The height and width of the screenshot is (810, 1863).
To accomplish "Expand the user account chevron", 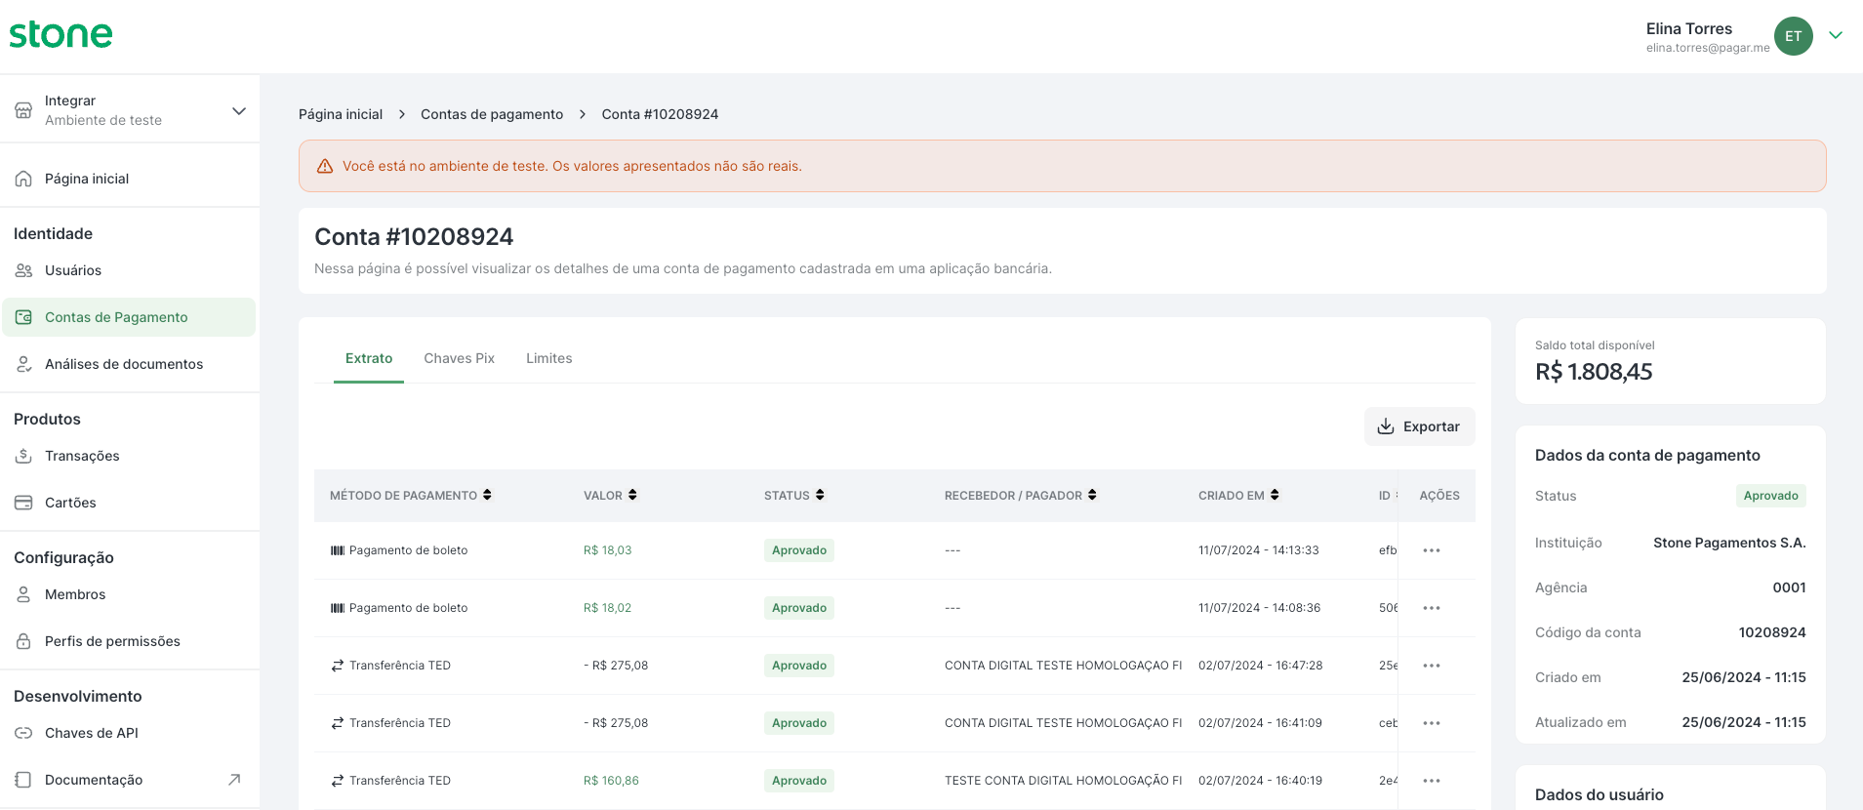I will (x=1836, y=35).
